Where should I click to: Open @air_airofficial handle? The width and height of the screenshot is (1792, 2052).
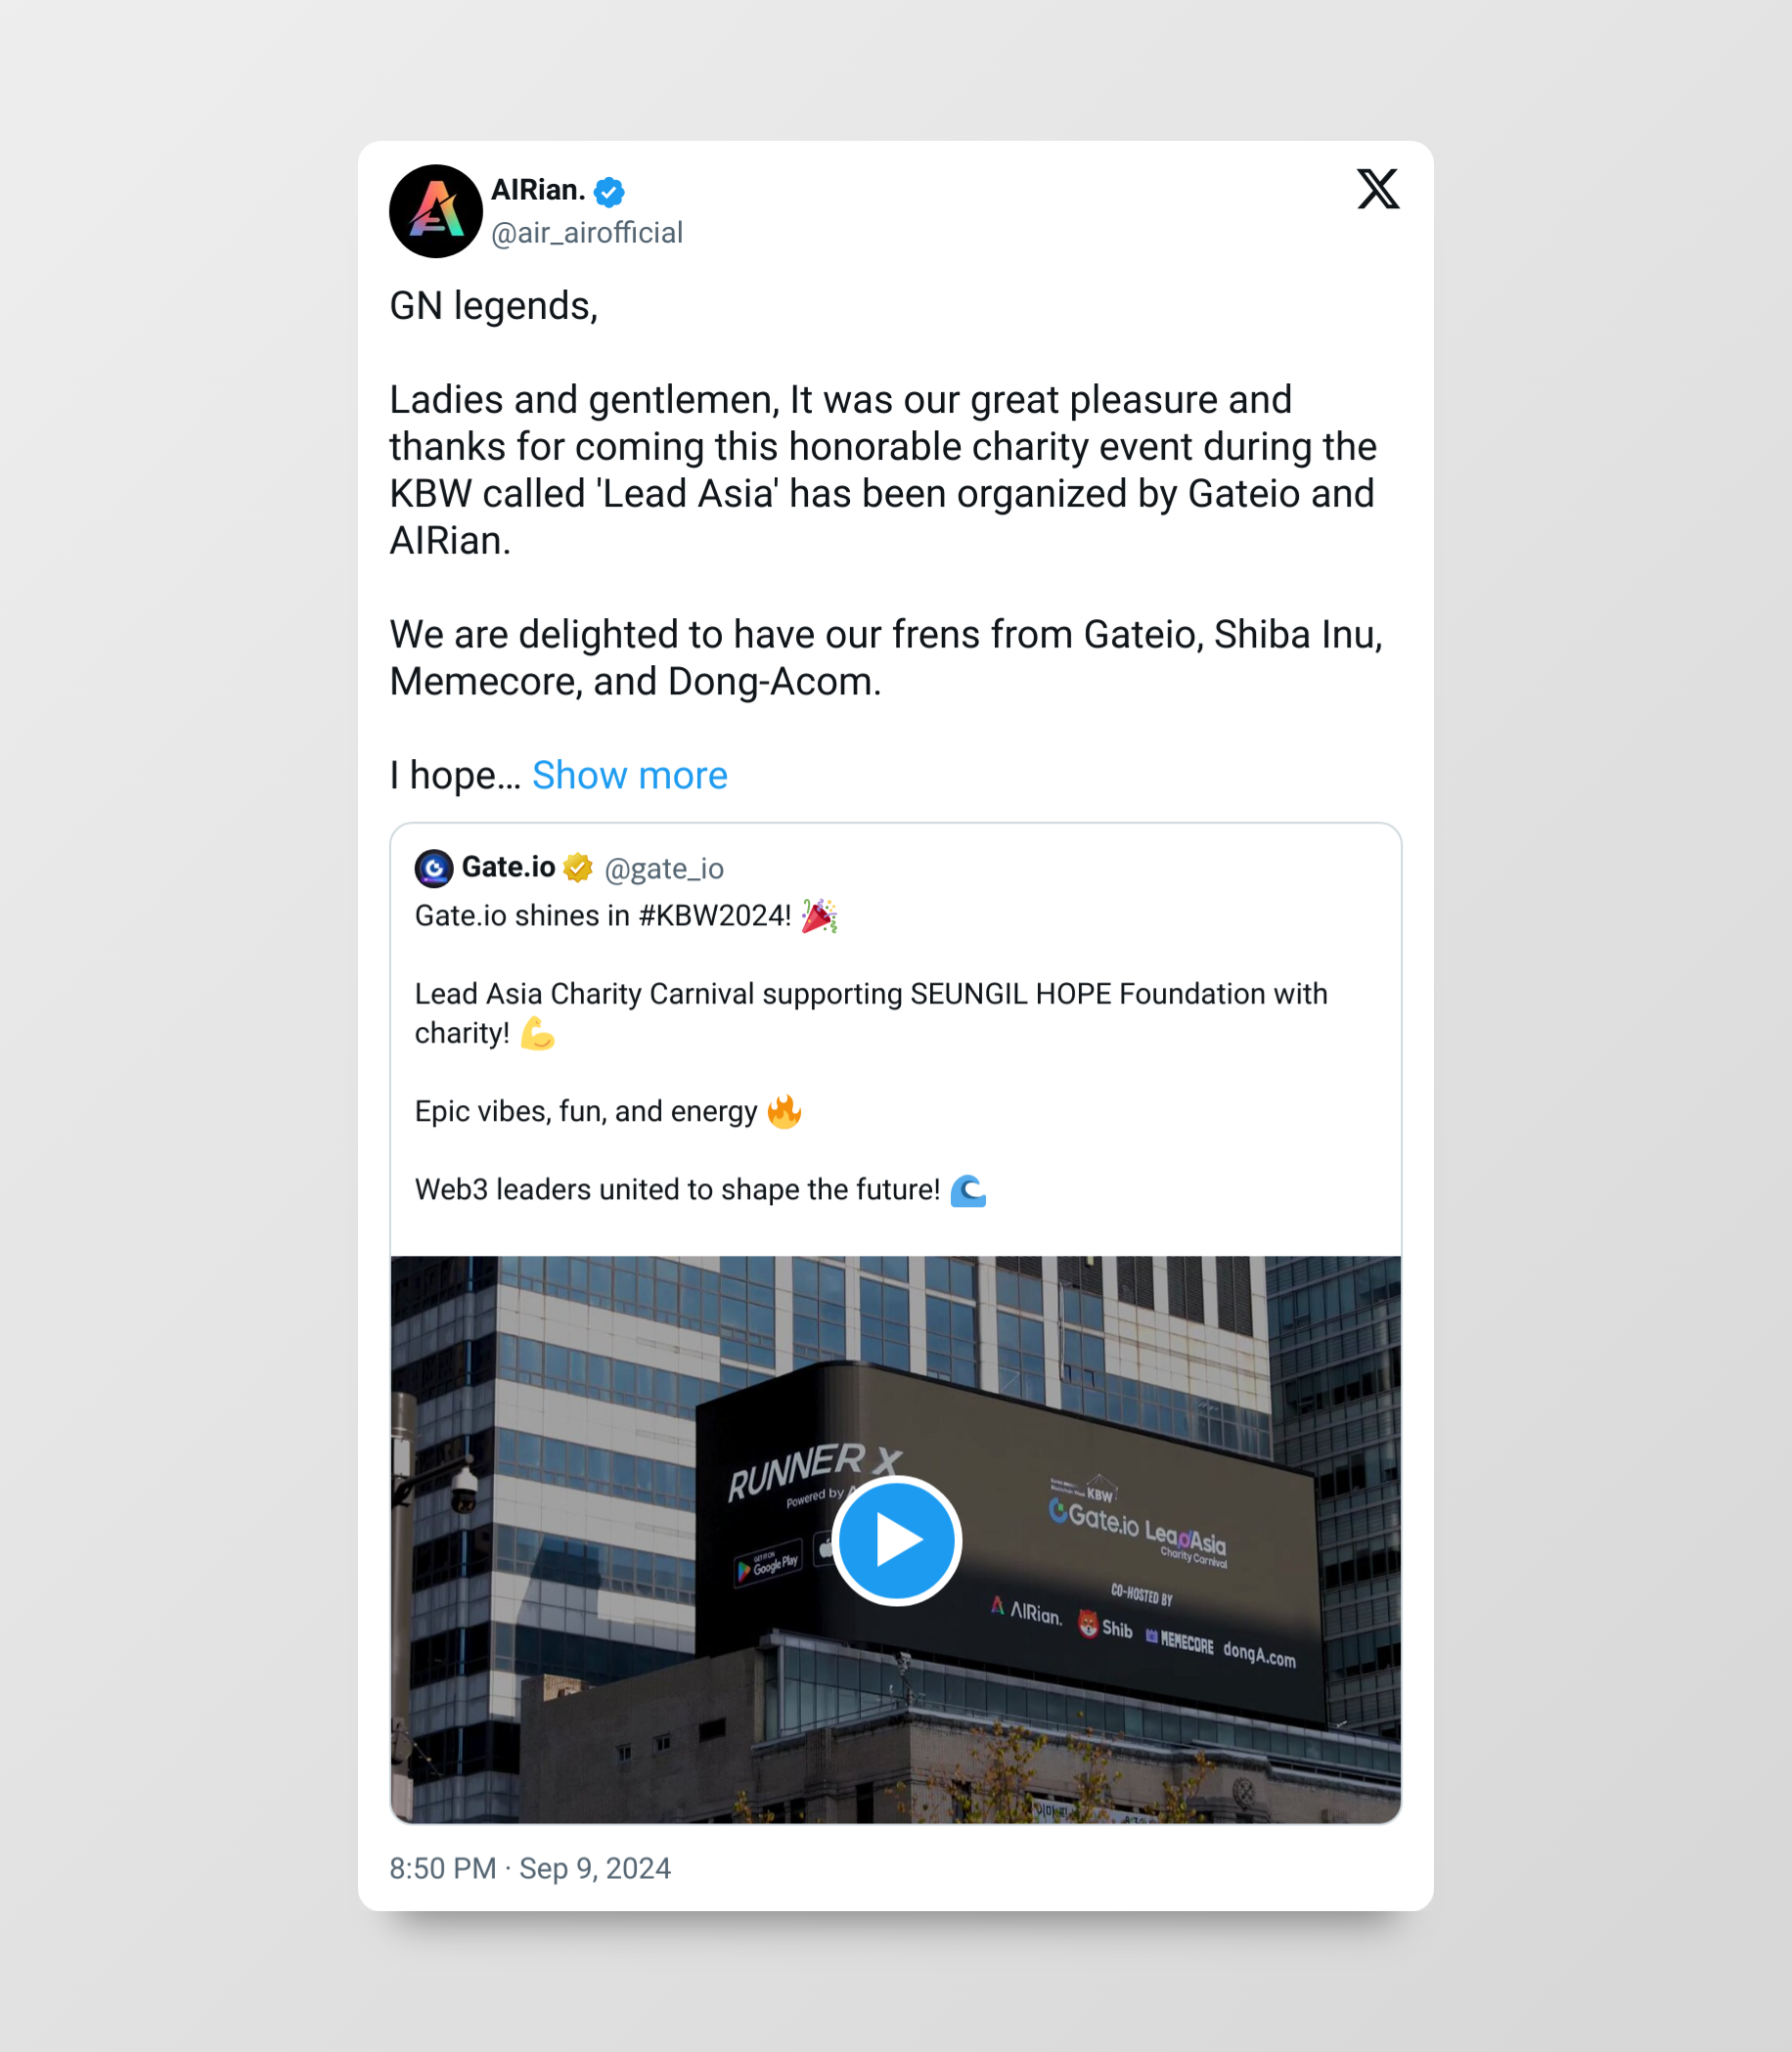[x=587, y=233]
